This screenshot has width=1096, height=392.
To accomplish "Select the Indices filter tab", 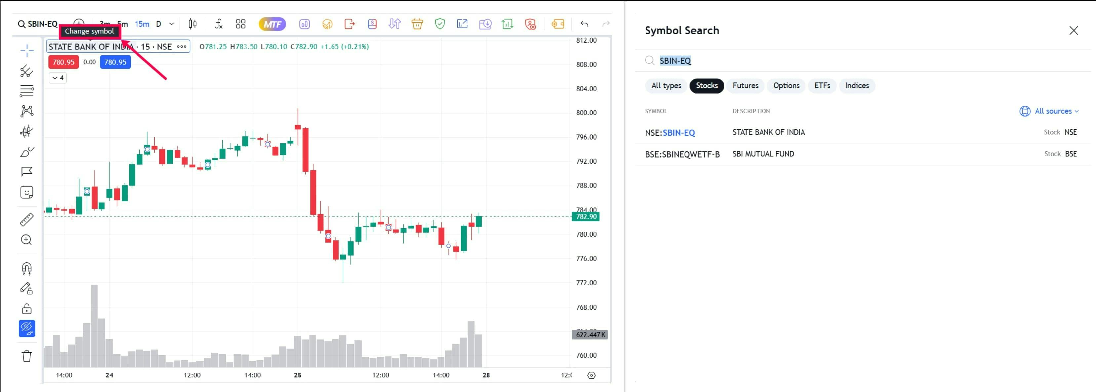I will (857, 86).
